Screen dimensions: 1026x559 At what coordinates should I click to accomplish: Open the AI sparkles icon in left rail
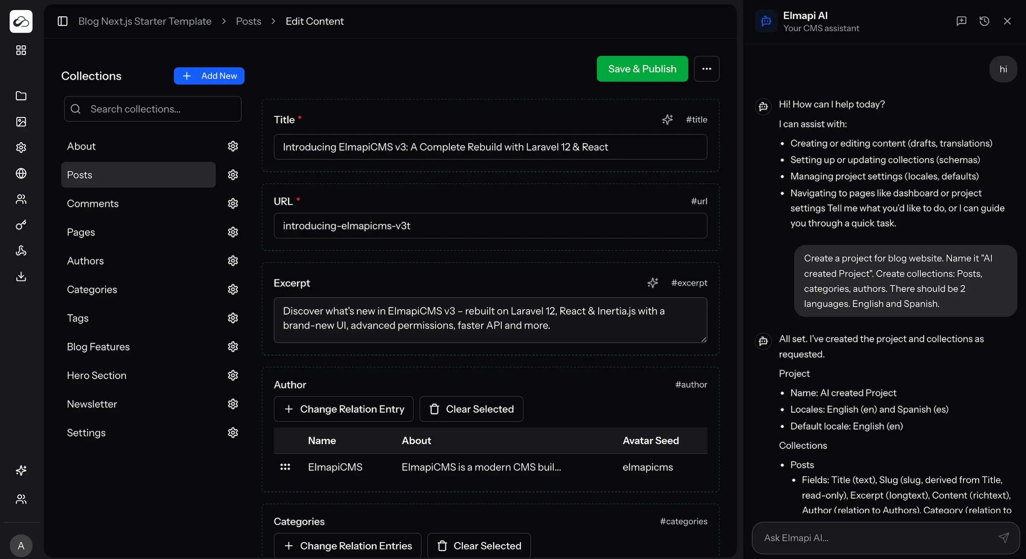(21, 470)
